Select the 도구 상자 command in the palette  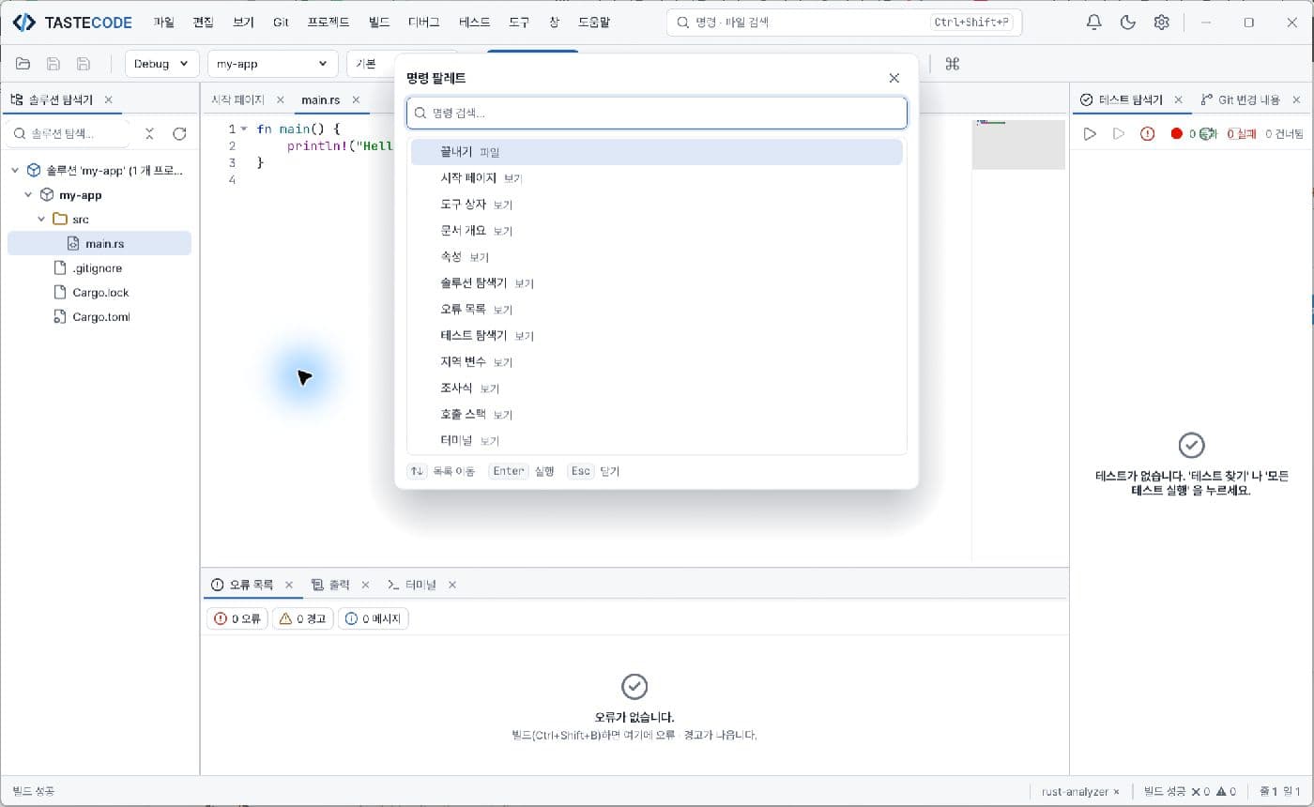[657, 205]
